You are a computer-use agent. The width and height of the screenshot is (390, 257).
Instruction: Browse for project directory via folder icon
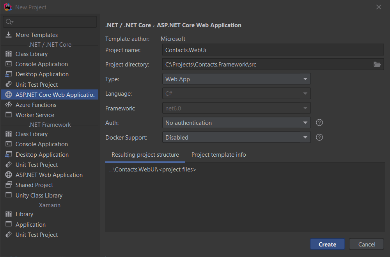coord(377,65)
